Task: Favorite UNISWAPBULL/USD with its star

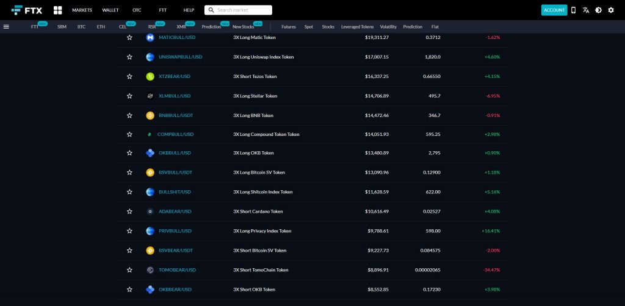Action: tap(129, 57)
